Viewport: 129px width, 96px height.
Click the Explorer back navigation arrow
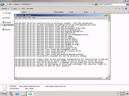[x=2, y=4]
